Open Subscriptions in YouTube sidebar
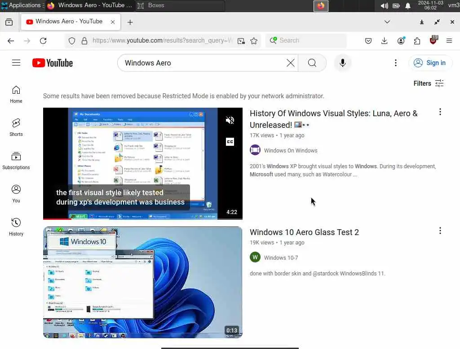This screenshot has width=460, height=349. [x=16, y=161]
